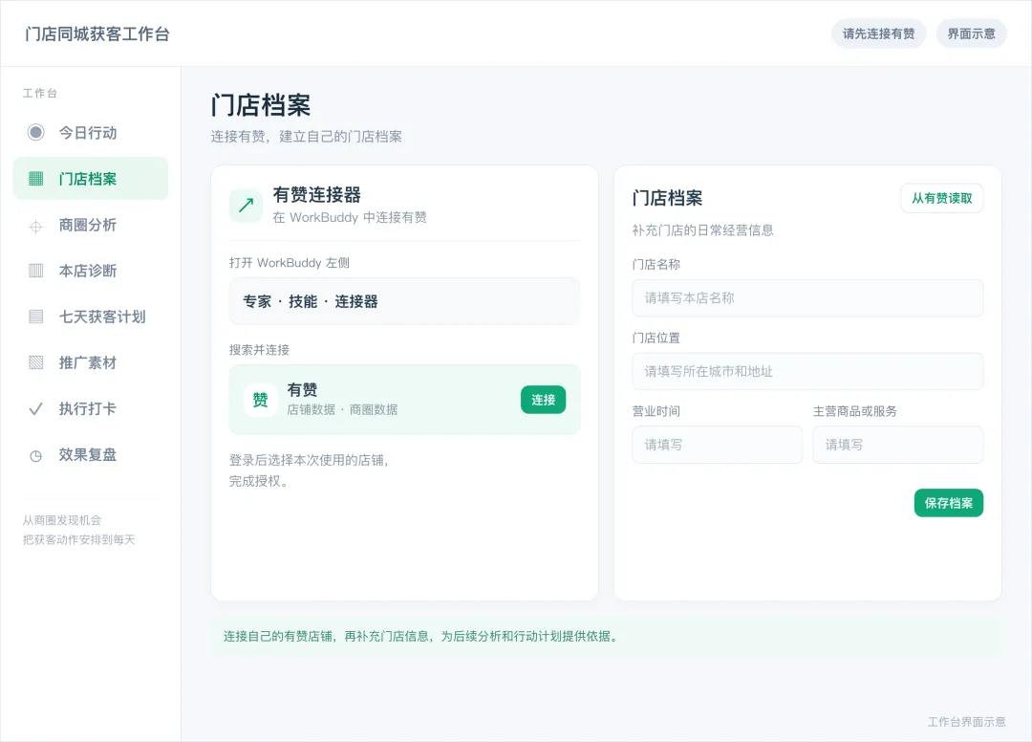Click the 有赞连接器 arrow icon
The height and width of the screenshot is (742, 1032).
coord(246,205)
